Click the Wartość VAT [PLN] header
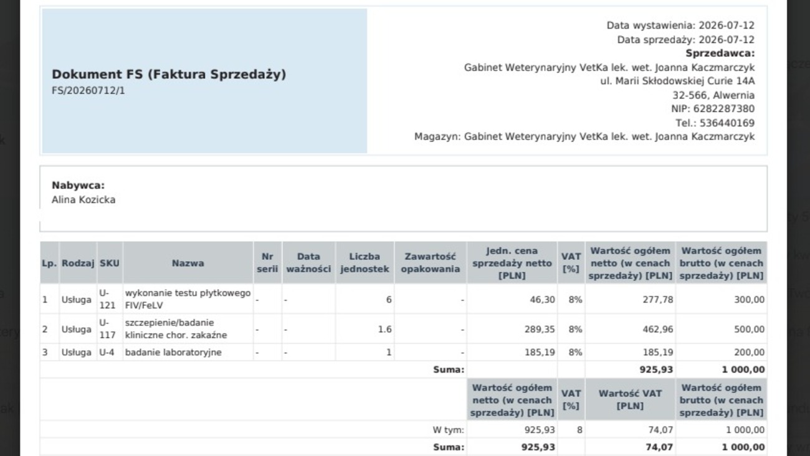 tap(630, 399)
